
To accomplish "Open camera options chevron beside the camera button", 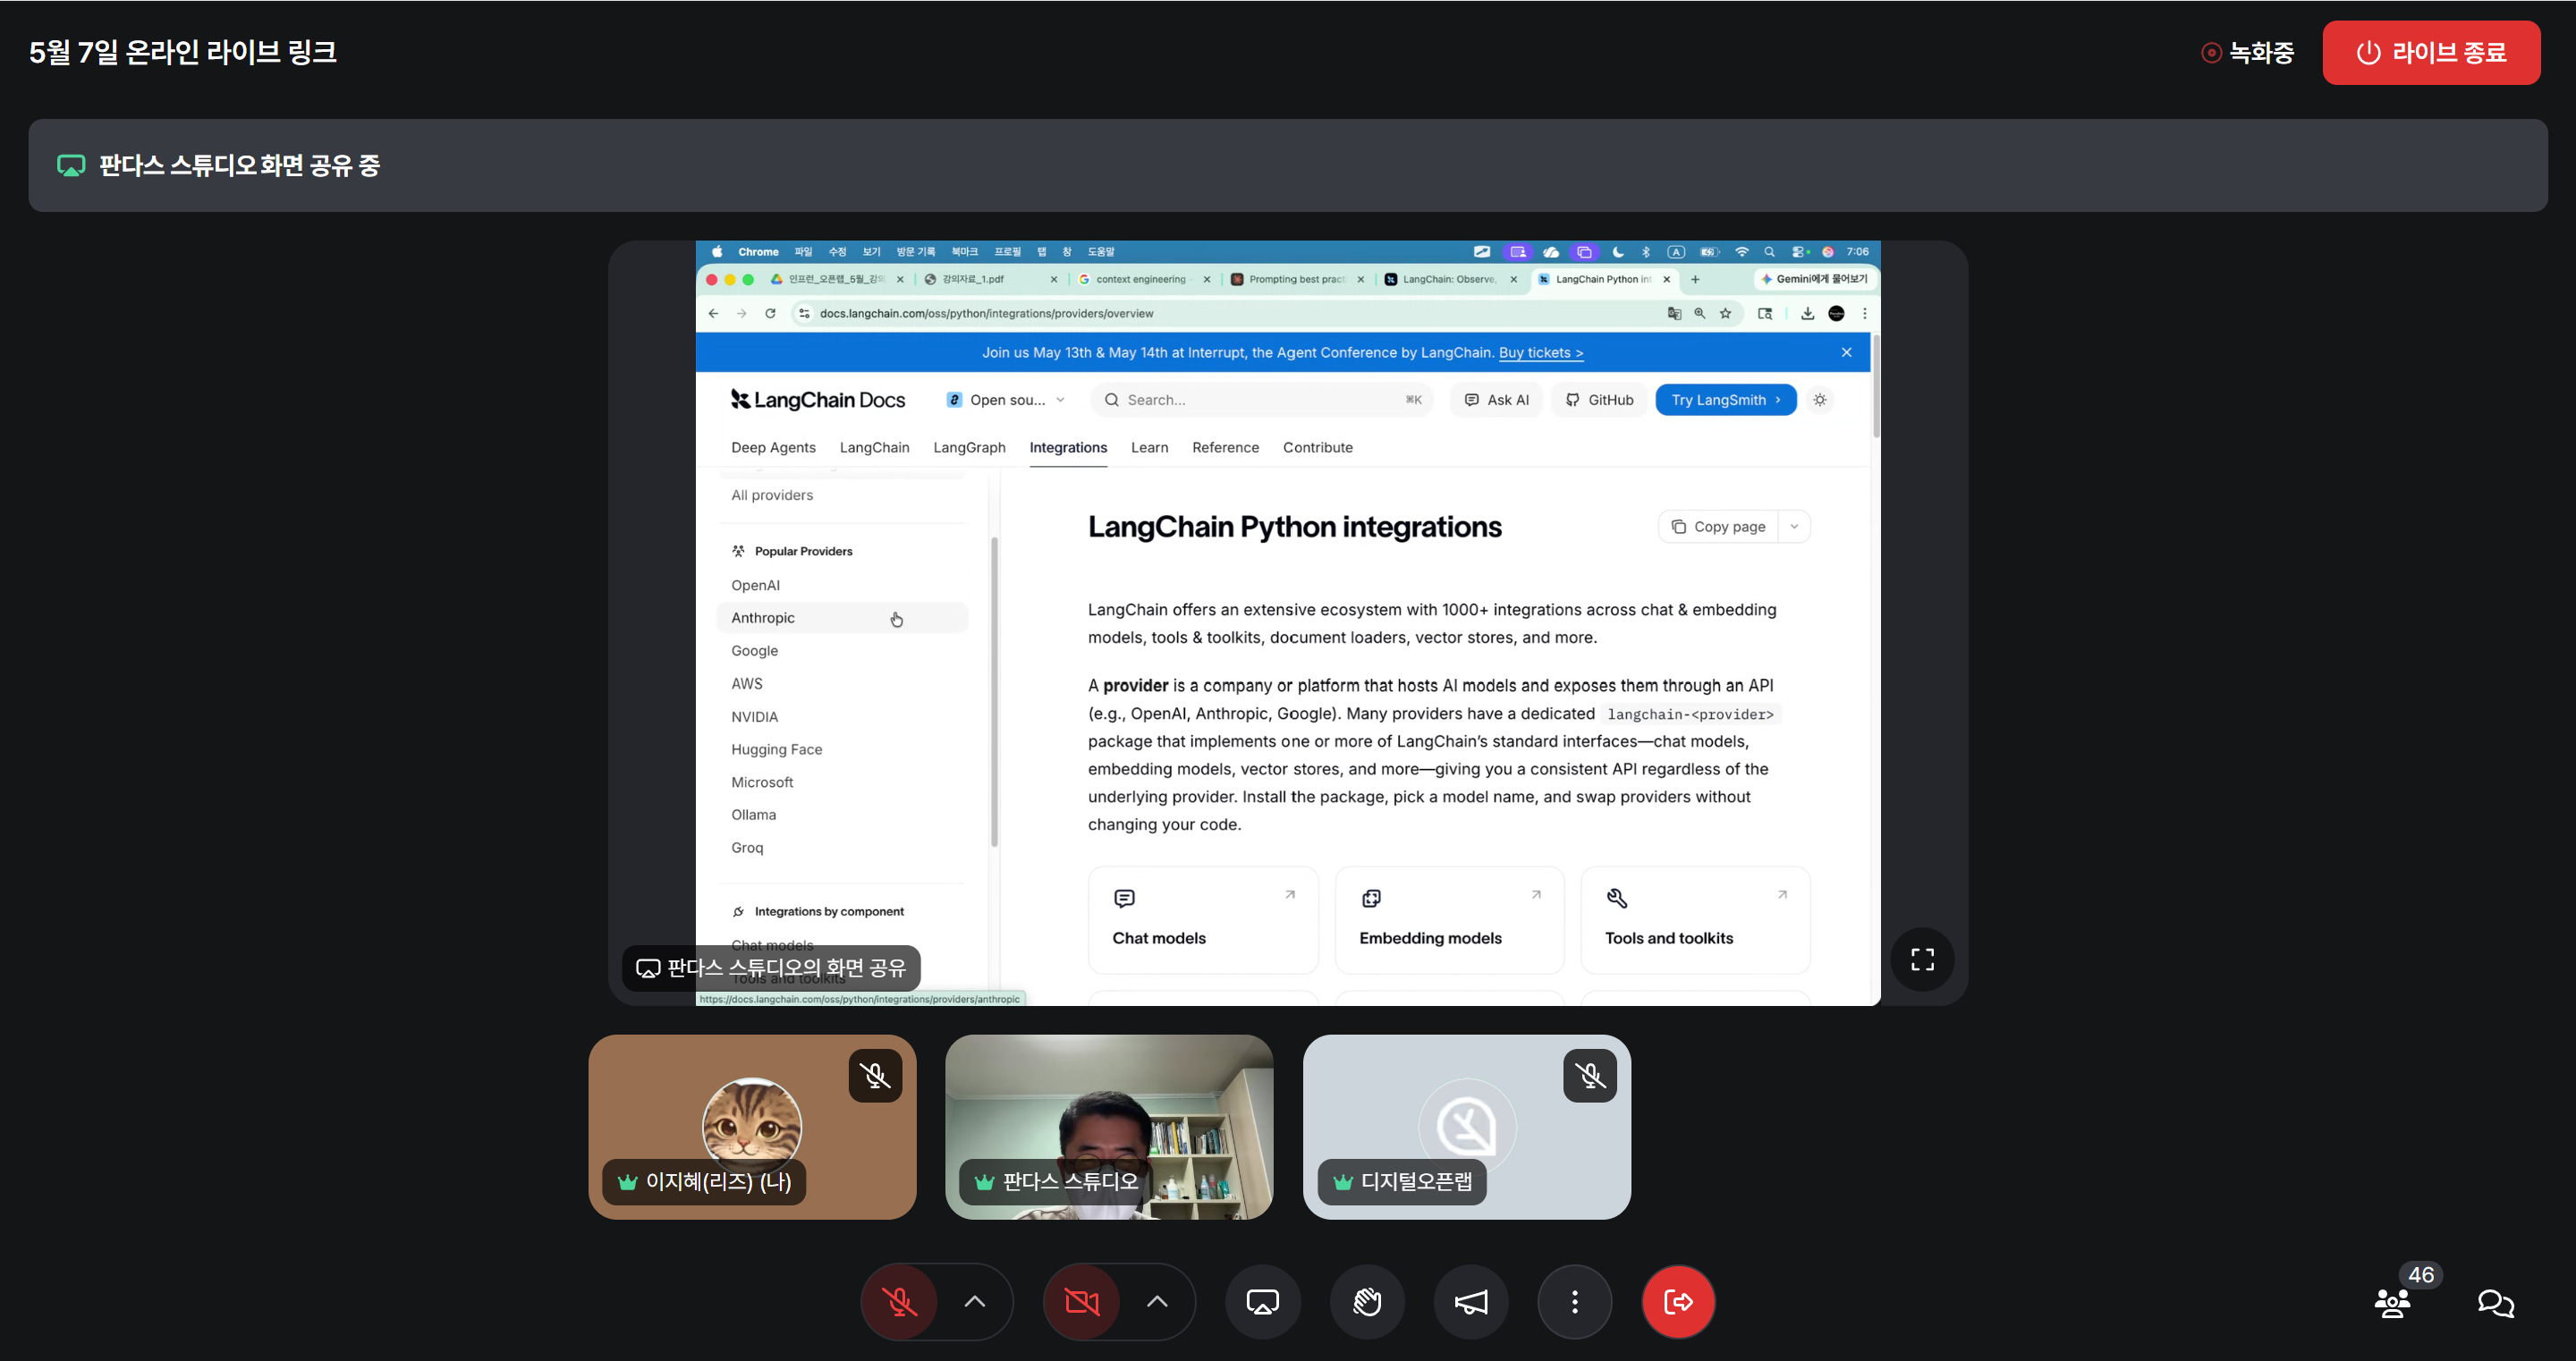I will pos(1157,1301).
